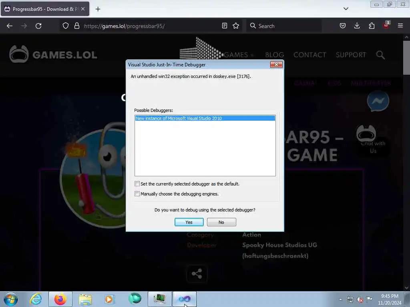Image resolution: width=410 pixels, height=307 pixels.
Task: Click No in the Just-In-Time Debugger dialog
Action: coord(221,222)
